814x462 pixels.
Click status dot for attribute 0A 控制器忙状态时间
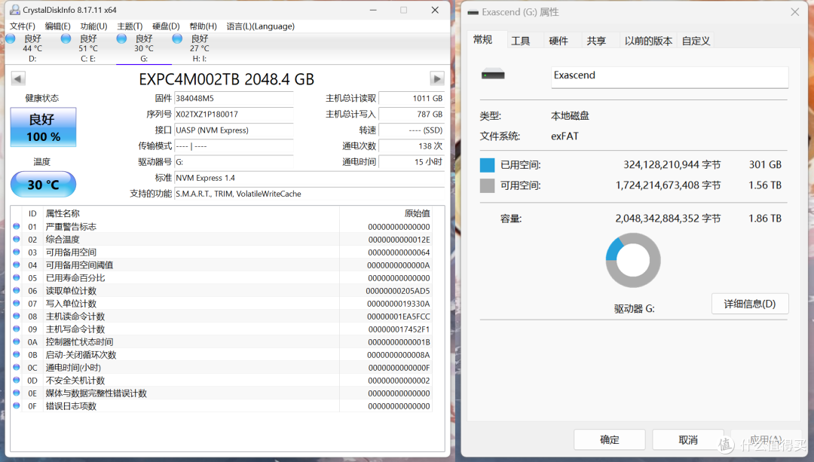tap(17, 341)
